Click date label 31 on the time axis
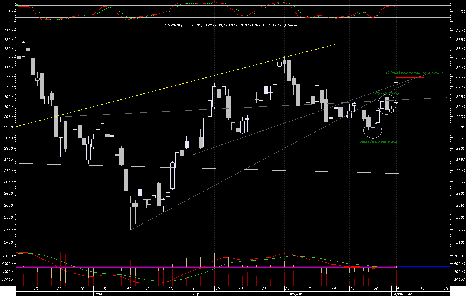 (x=287, y=289)
